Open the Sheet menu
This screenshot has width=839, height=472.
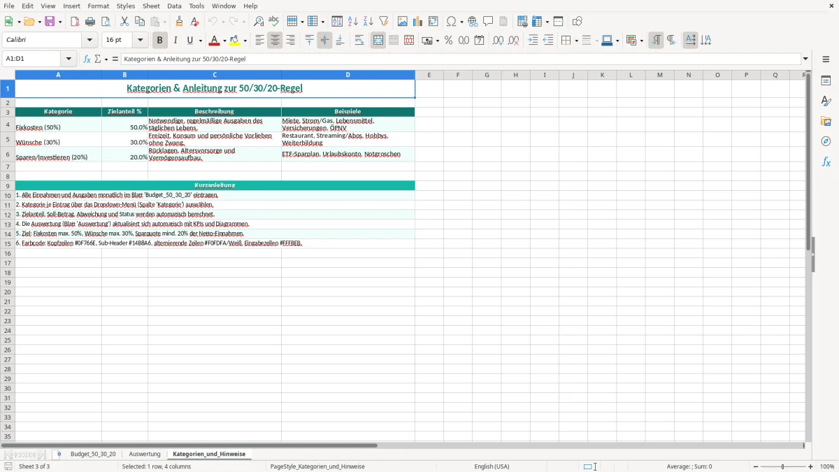tap(151, 6)
